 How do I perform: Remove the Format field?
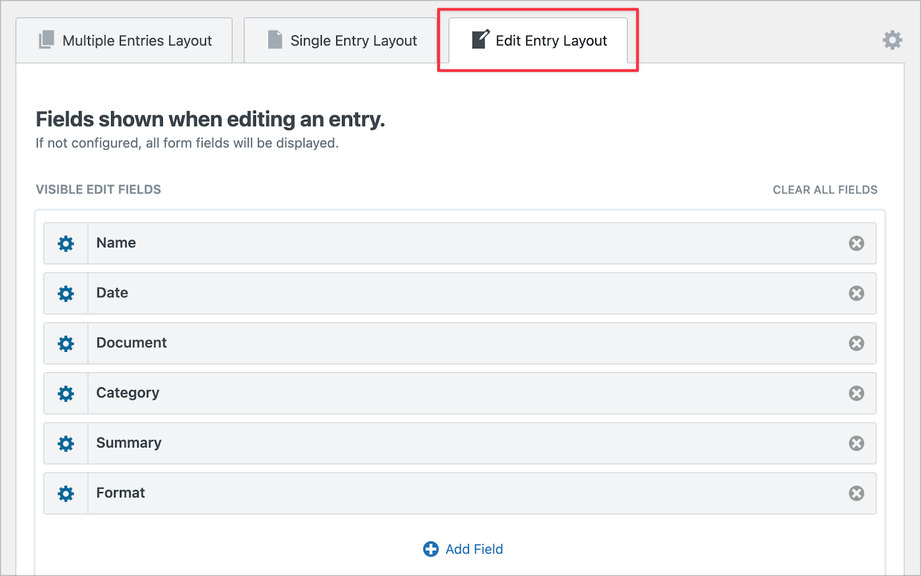tap(857, 493)
